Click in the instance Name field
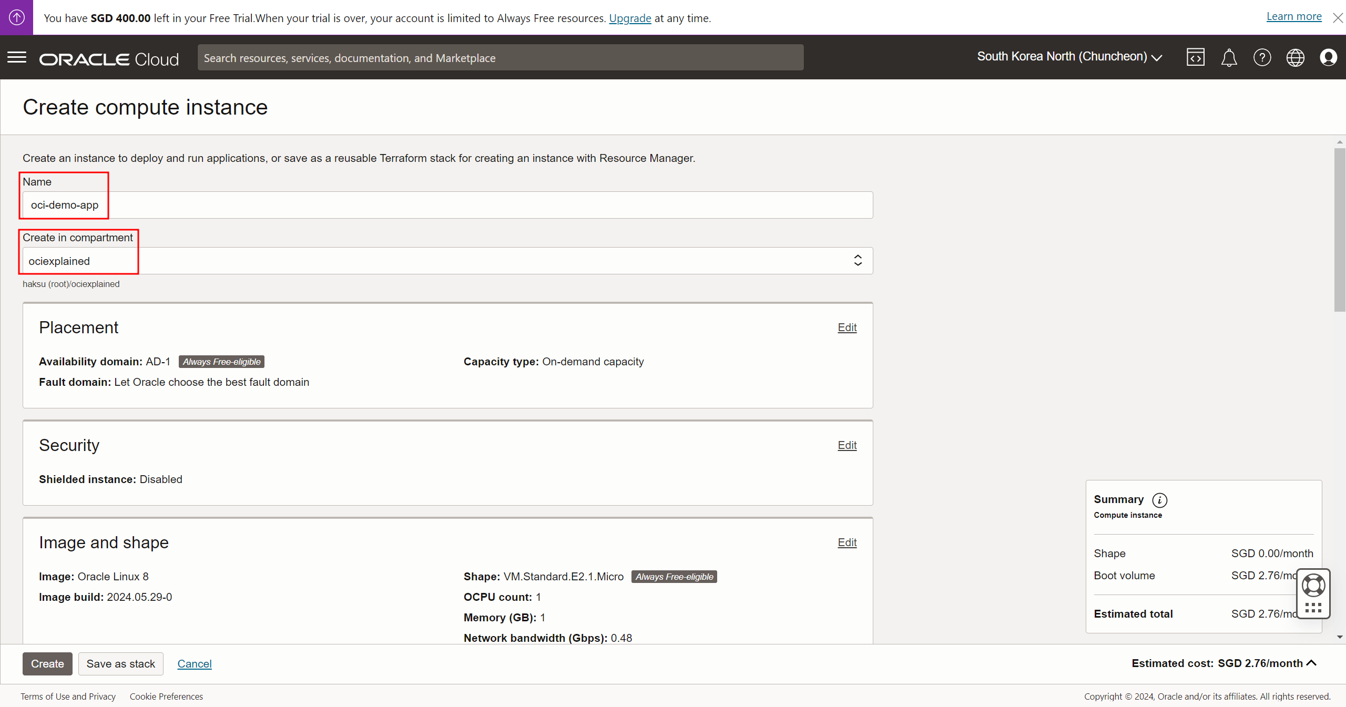The image size is (1346, 707). (447, 205)
